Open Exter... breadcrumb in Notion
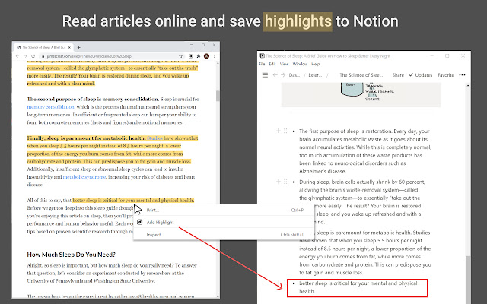 [x=315, y=75]
